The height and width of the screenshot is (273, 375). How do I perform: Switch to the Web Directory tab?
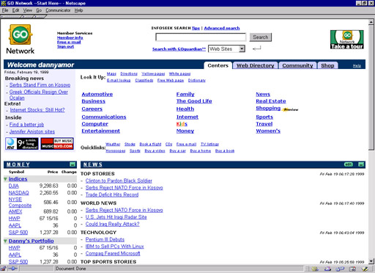pyautogui.click(x=255, y=65)
